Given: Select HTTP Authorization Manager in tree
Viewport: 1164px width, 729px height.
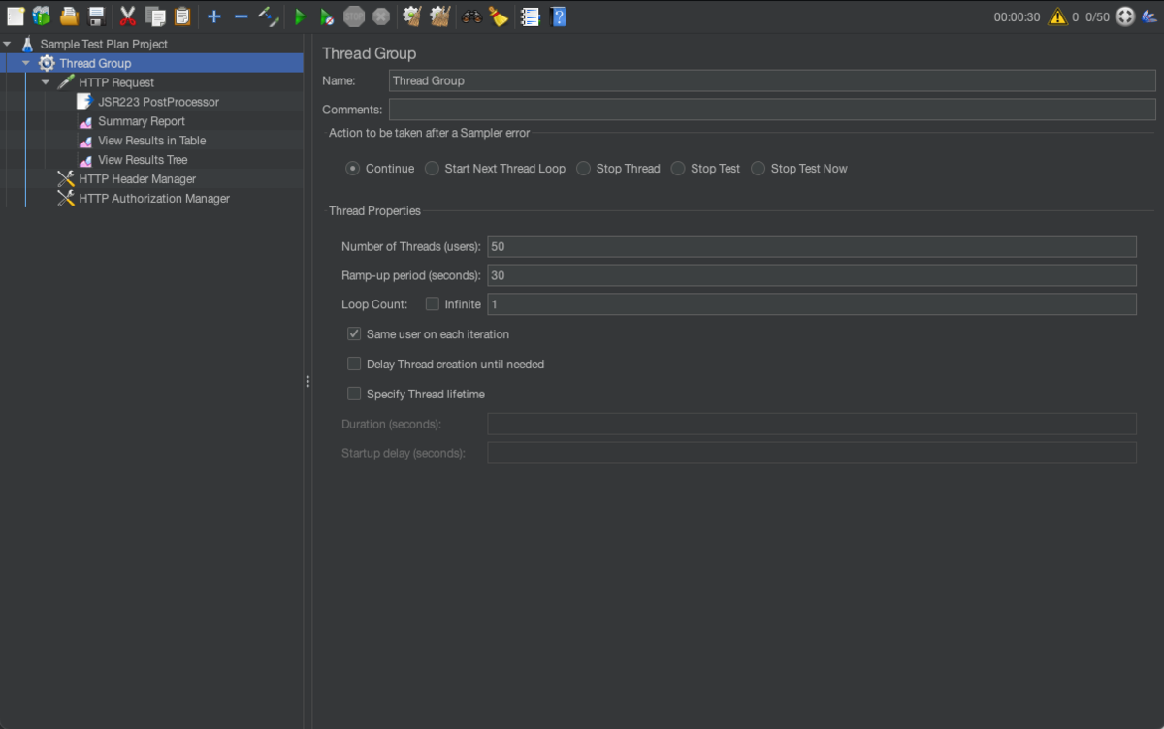Looking at the screenshot, I should (154, 199).
